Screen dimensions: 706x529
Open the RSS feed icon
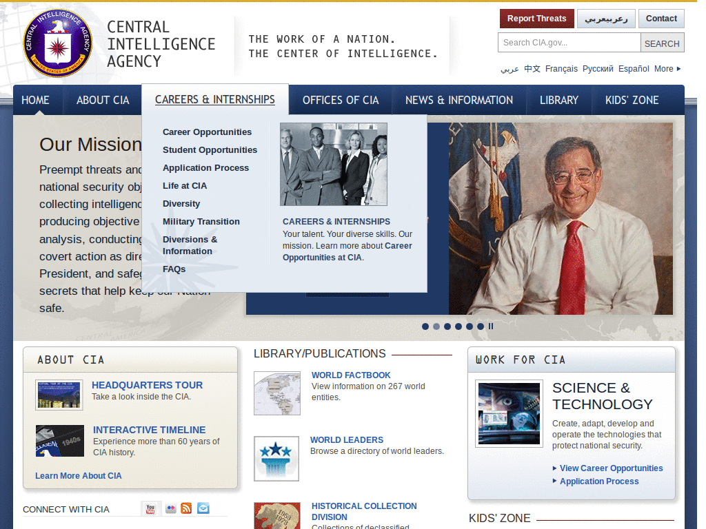pyautogui.click(x=186, y=508)
